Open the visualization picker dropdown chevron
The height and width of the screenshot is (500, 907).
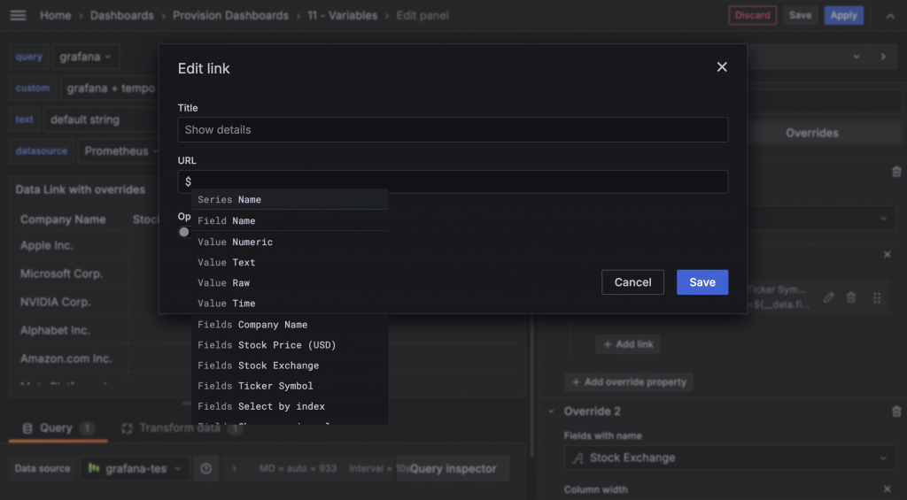click(857, 57)
